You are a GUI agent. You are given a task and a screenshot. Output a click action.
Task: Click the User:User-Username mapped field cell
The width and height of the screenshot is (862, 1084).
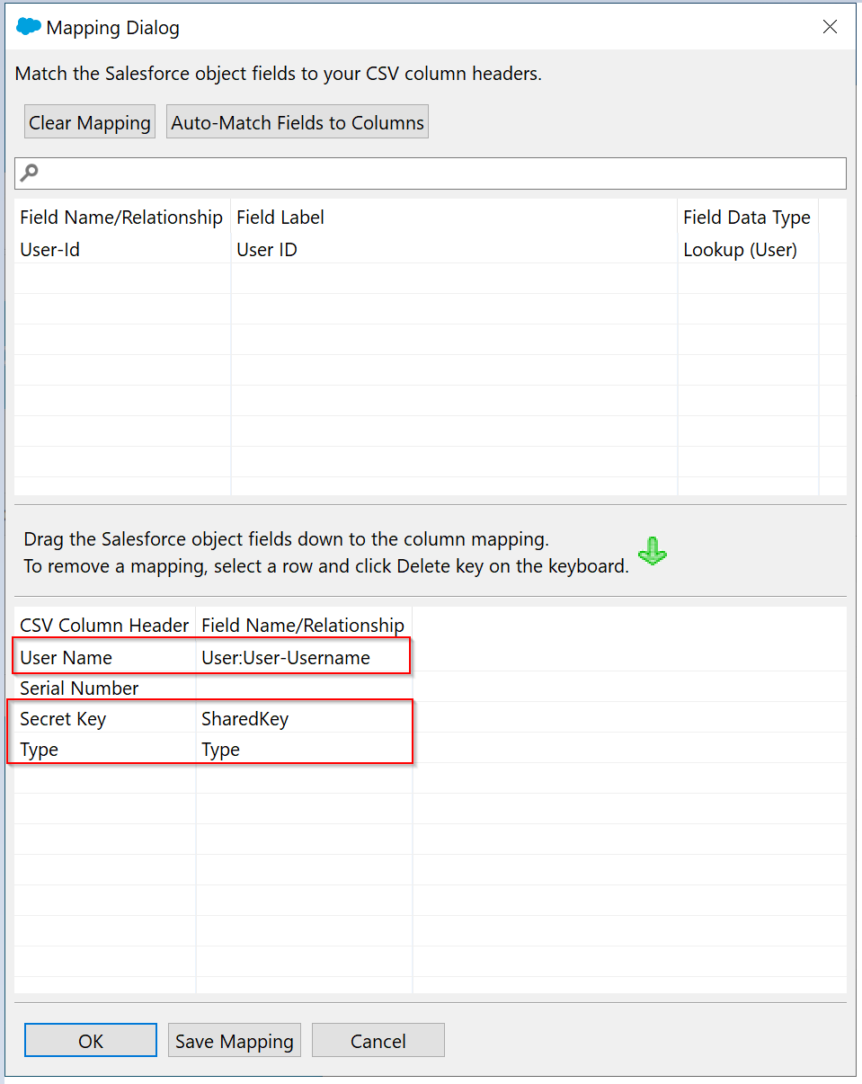coord(285,658)
